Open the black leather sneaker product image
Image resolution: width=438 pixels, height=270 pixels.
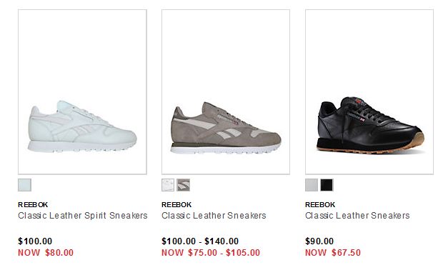pyautogui.click(x=369, y=92)
